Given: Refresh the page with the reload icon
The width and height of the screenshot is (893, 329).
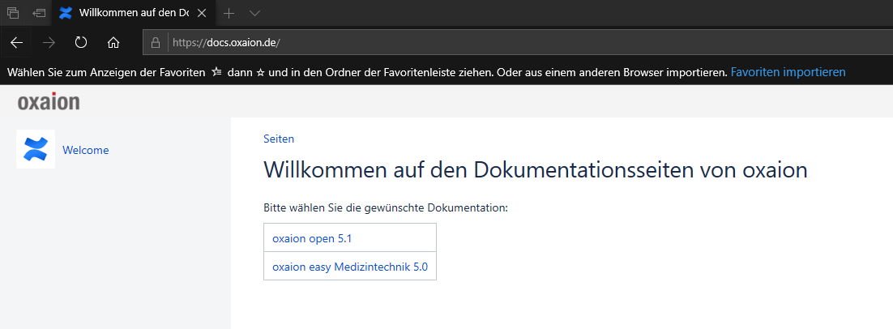Looking at the screenshot, I should pyautogui.click(x=81, y=42).
